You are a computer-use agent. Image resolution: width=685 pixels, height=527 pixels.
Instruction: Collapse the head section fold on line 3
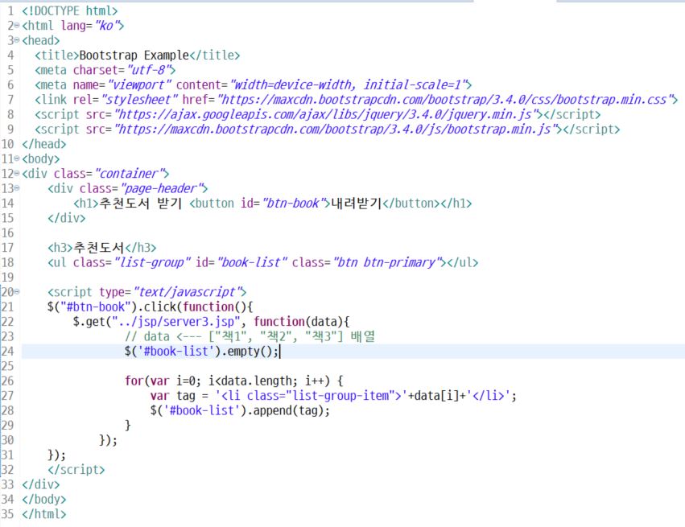(17, 40)
